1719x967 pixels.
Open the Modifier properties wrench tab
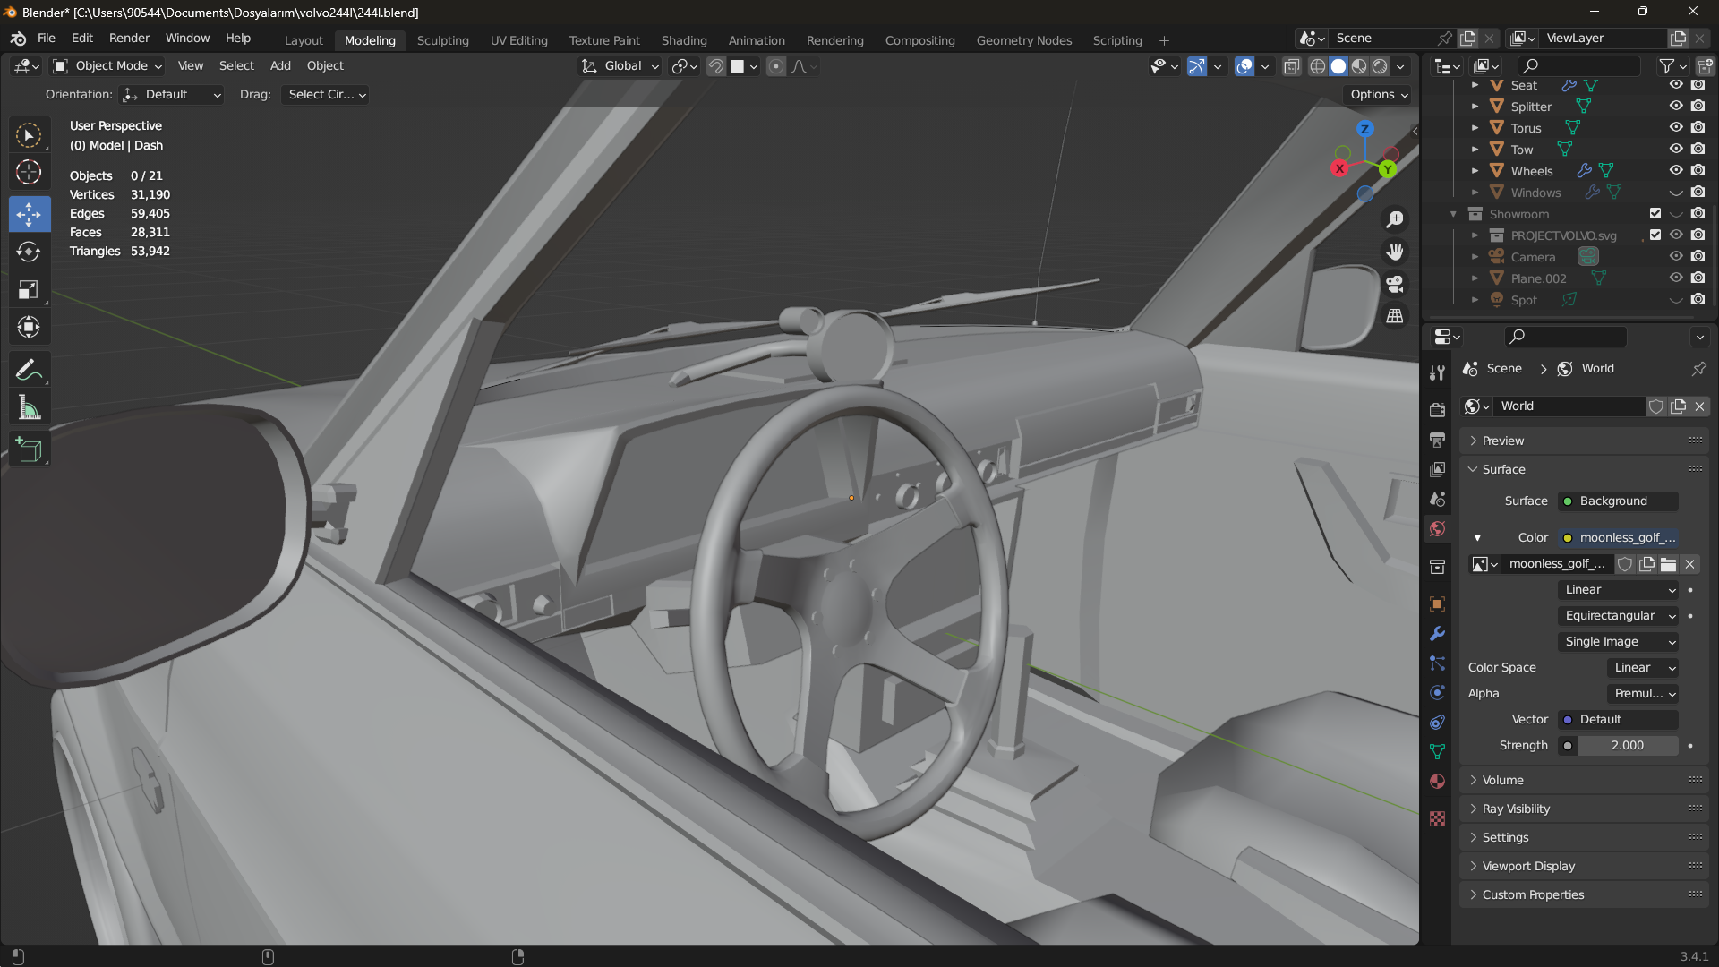tap(1437, 633)
